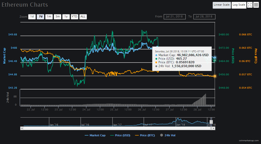The height and width of the screenshot is (144, 261).
Task: Toggle Price (BTC) series in legend
Action: pyautogui.click(x=145, y=135)
